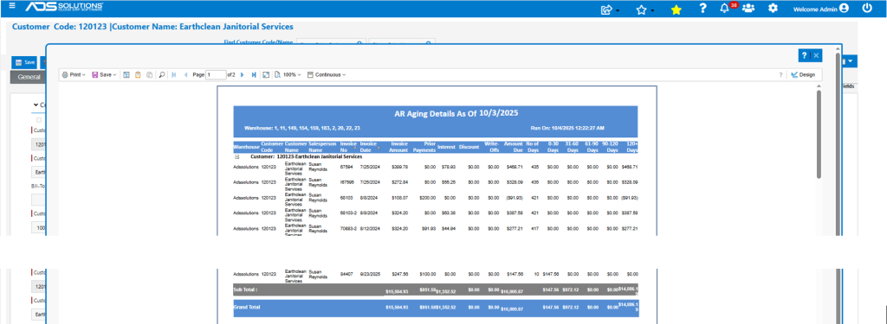The image size is (887, 324).
Task: Change Continuous view mode dropdown
Action: point(327,74)
